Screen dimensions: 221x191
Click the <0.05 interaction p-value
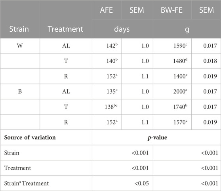[141, 183]
